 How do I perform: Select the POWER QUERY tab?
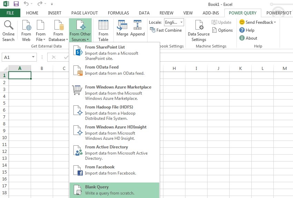pos(243,13)
